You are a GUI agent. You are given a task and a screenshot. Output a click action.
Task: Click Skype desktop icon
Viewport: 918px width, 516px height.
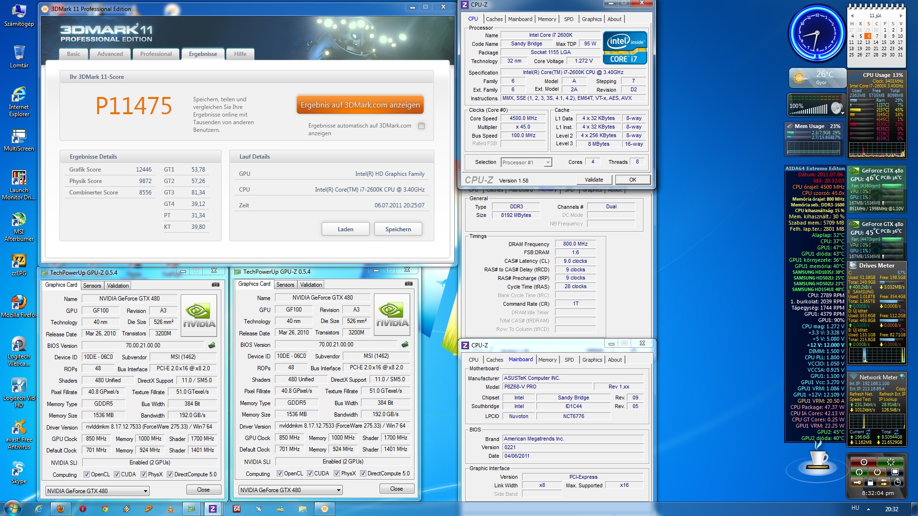pyautogui.click(x=19, y=469)
